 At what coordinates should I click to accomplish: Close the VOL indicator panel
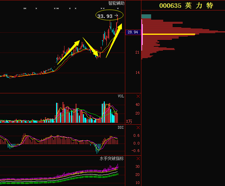pyautogui.click(x=138, y=96)
